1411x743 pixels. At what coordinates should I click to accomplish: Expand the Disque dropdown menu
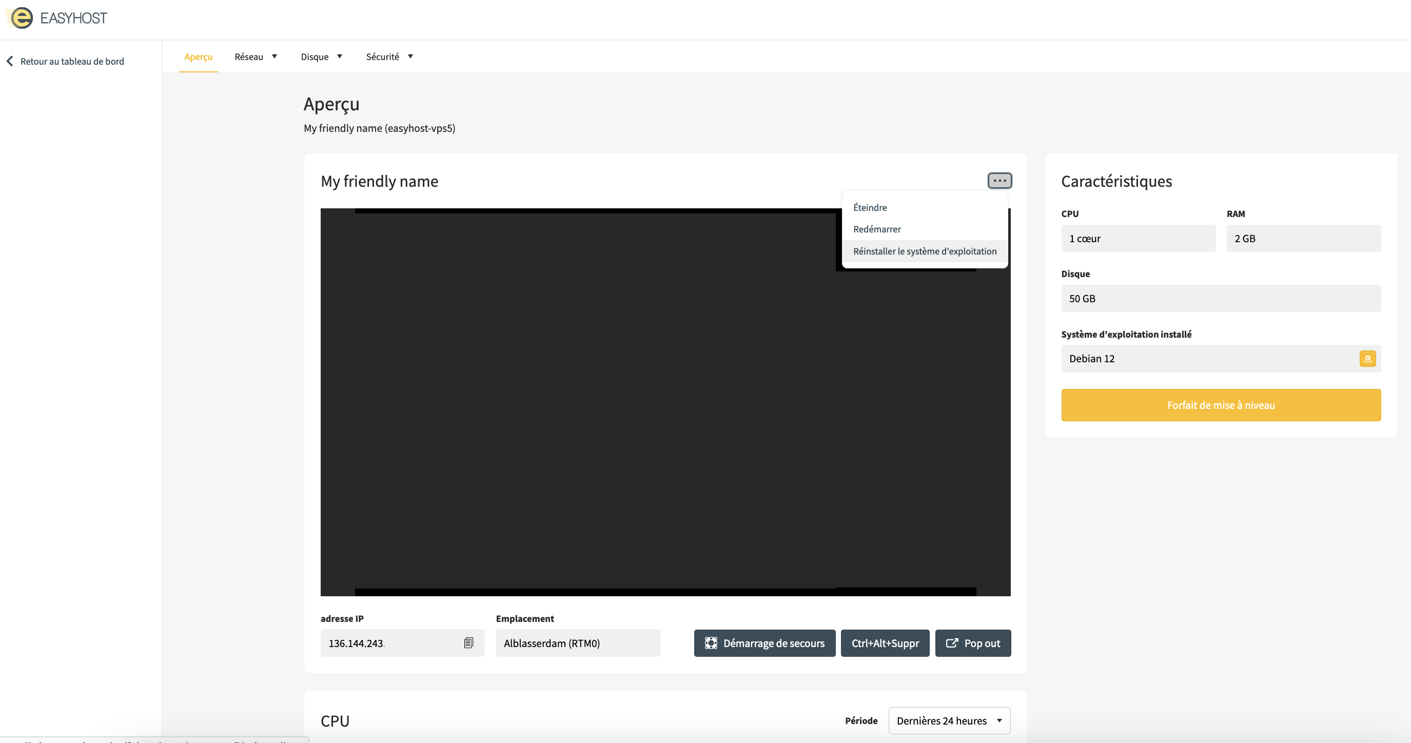coord(322,56)
